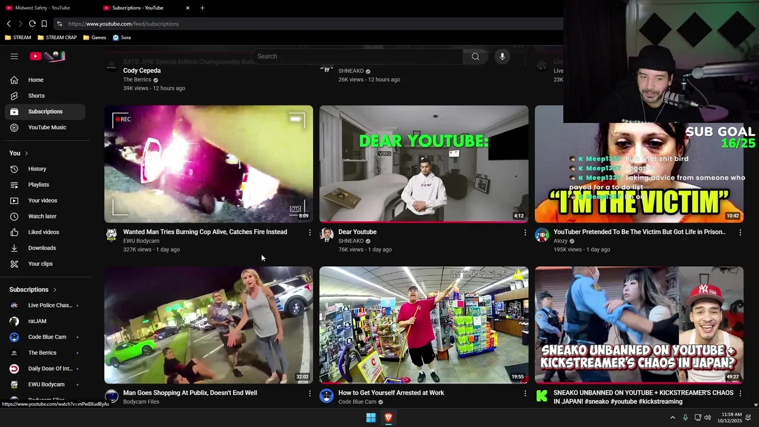Open STREAM CRAP bookmark folder
The width and height of the screenshot is (759, 427).
(x=57, y=37)
